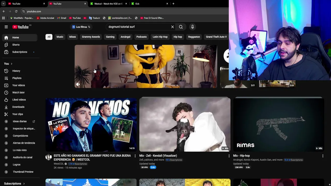
Task: Unmute the featured video preview
Action: pos(78,84)
